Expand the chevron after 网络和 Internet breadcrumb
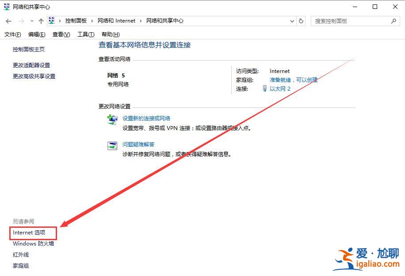This screenshot has height=276, width=405. pyautogui.click(x=140, y=20)
